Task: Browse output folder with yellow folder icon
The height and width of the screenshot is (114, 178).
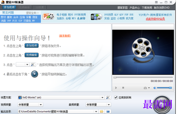Action: coord(102,112)
